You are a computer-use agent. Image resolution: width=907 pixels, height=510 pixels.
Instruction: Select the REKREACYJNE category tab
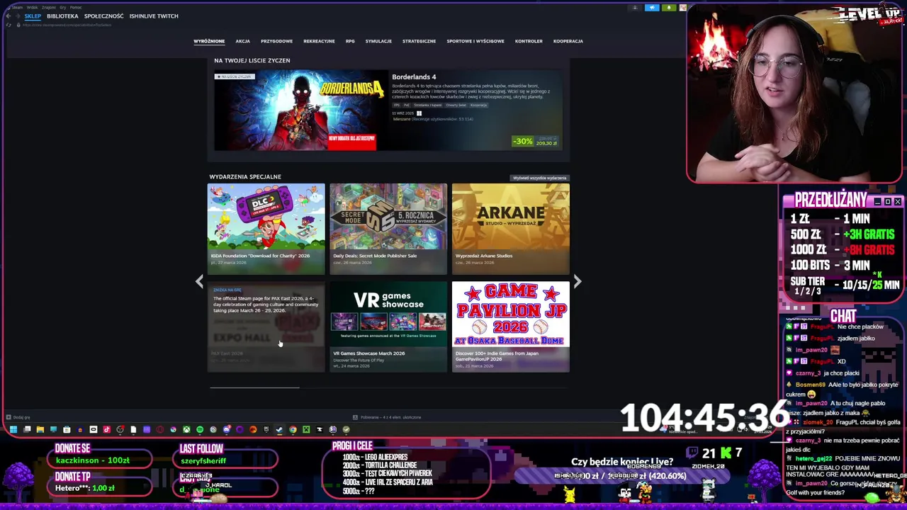[319, 41]
